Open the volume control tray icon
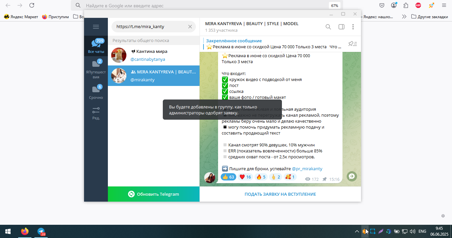452x238 pixels. pos(412,231)
